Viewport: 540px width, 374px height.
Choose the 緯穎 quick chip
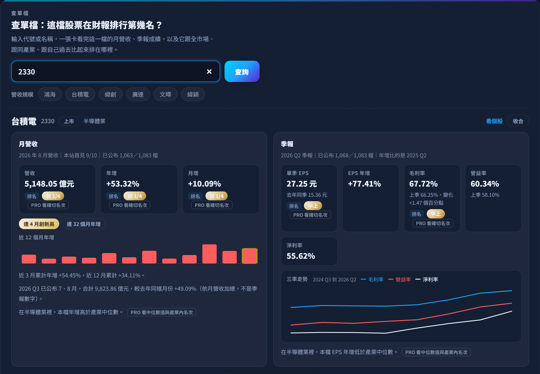193,94
